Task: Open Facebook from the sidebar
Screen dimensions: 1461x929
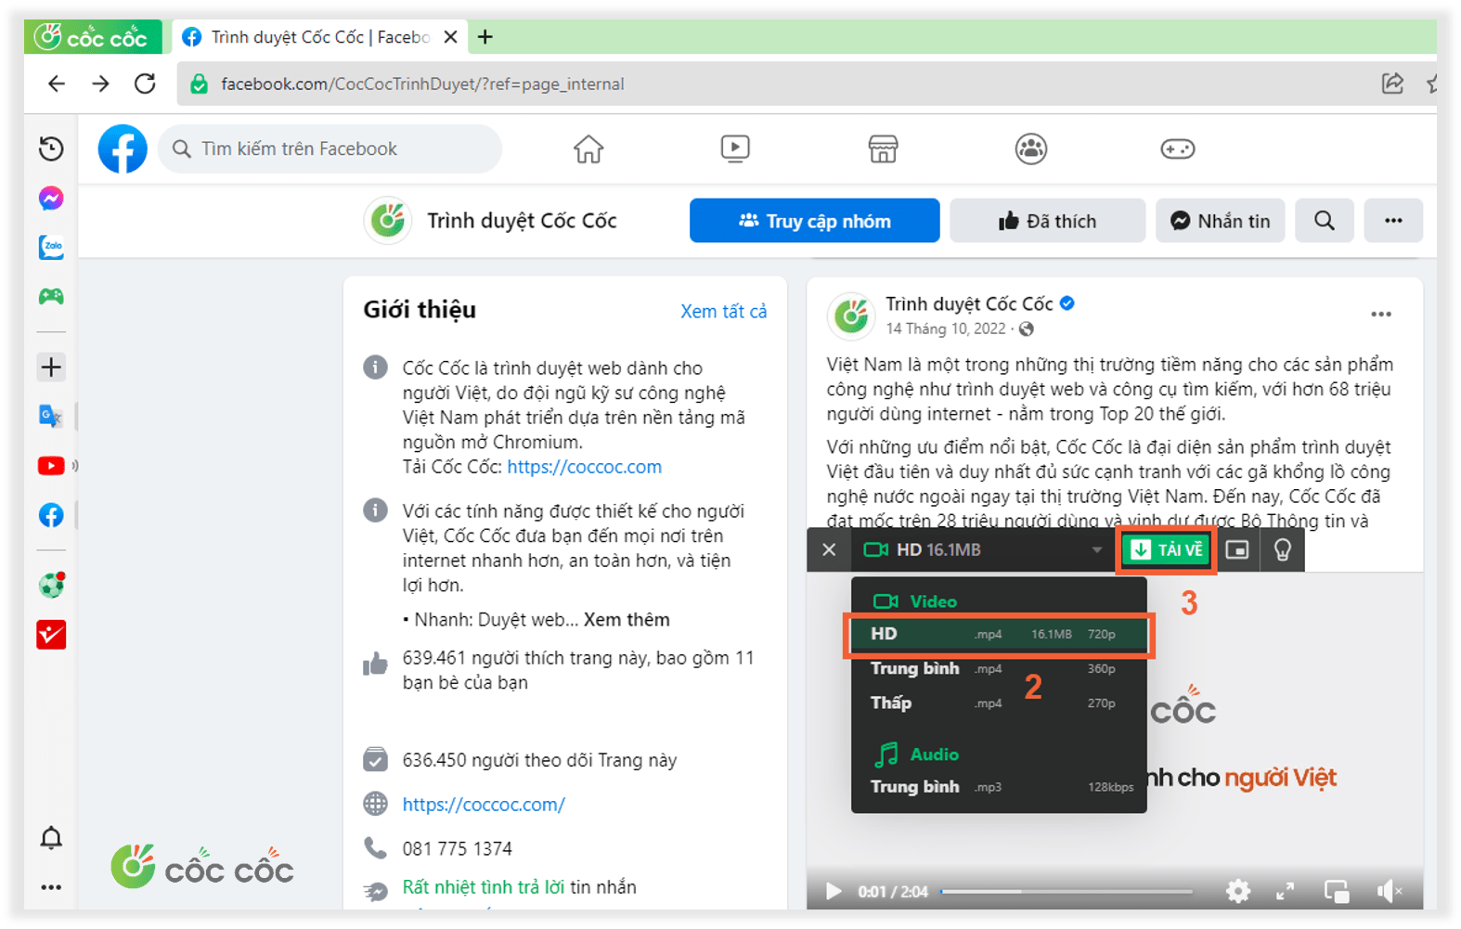Action: pos(51,515)
